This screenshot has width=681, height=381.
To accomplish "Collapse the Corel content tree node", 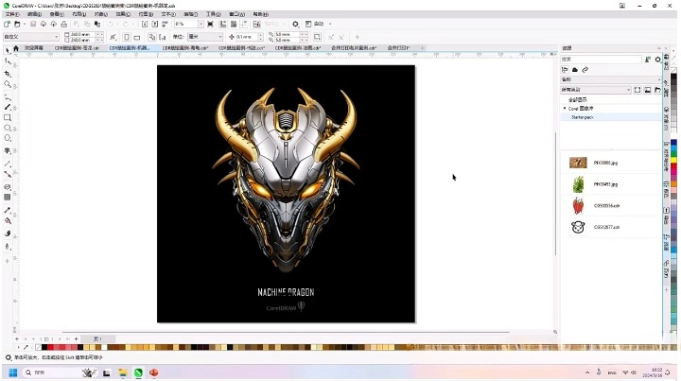I will [x=565, y=109].
